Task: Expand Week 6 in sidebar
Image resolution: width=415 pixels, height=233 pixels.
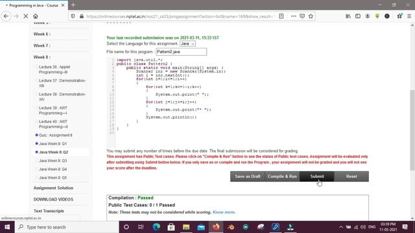Action: 41,34
